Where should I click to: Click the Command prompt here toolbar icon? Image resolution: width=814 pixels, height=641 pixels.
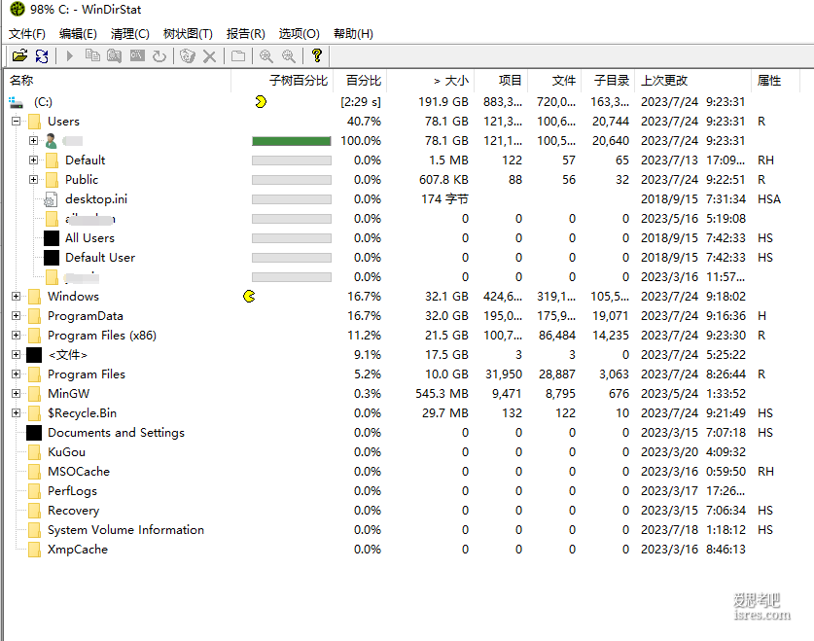pyautogui.click(x=137, y=55)
